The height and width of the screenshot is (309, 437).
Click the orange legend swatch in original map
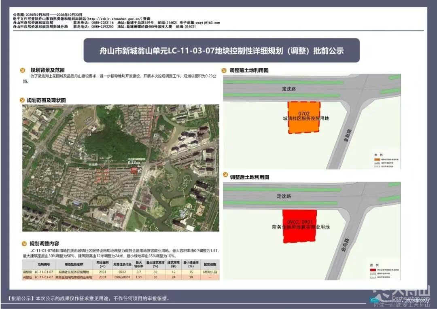click(377, 160)
